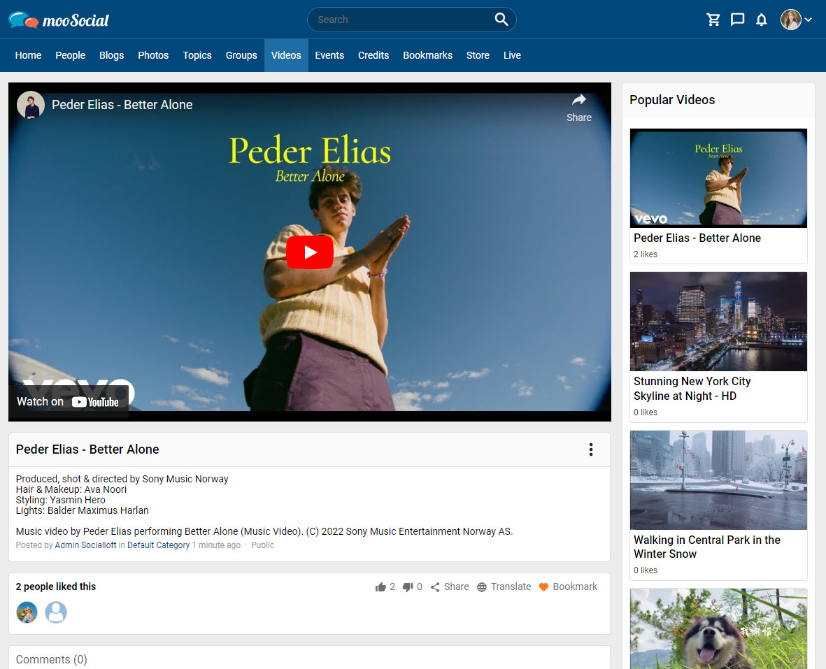Open the shopping cart icon
Viewport: 826px width, 669px height.
click(713, 20)
